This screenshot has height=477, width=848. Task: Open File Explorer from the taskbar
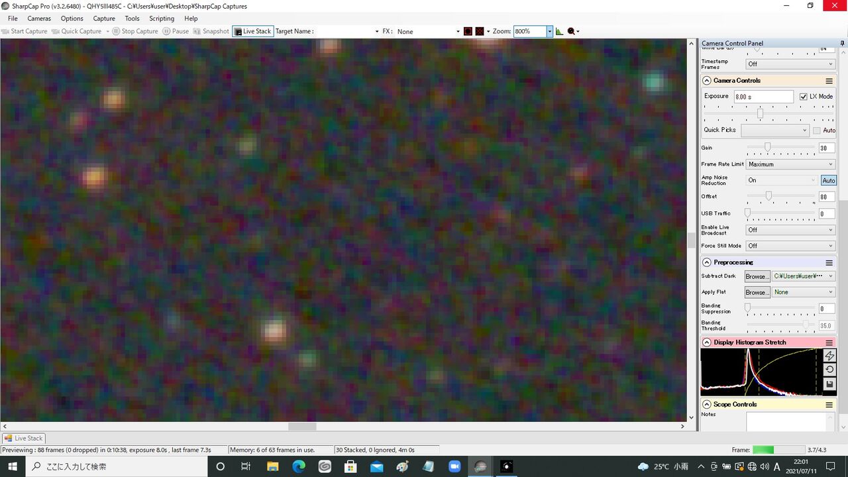(272, 466)
